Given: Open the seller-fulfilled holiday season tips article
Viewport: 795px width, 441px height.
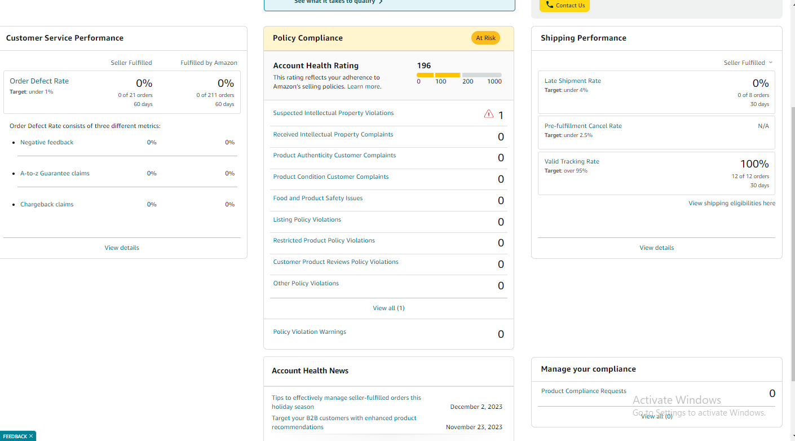Looking at the screenshot, I should point(346,402).
